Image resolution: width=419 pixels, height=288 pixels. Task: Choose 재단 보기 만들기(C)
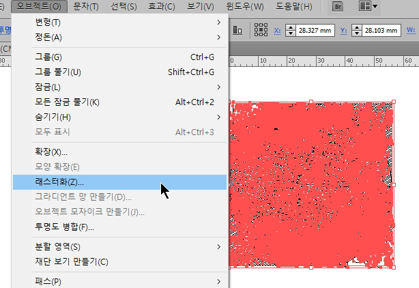coord(119,261)
